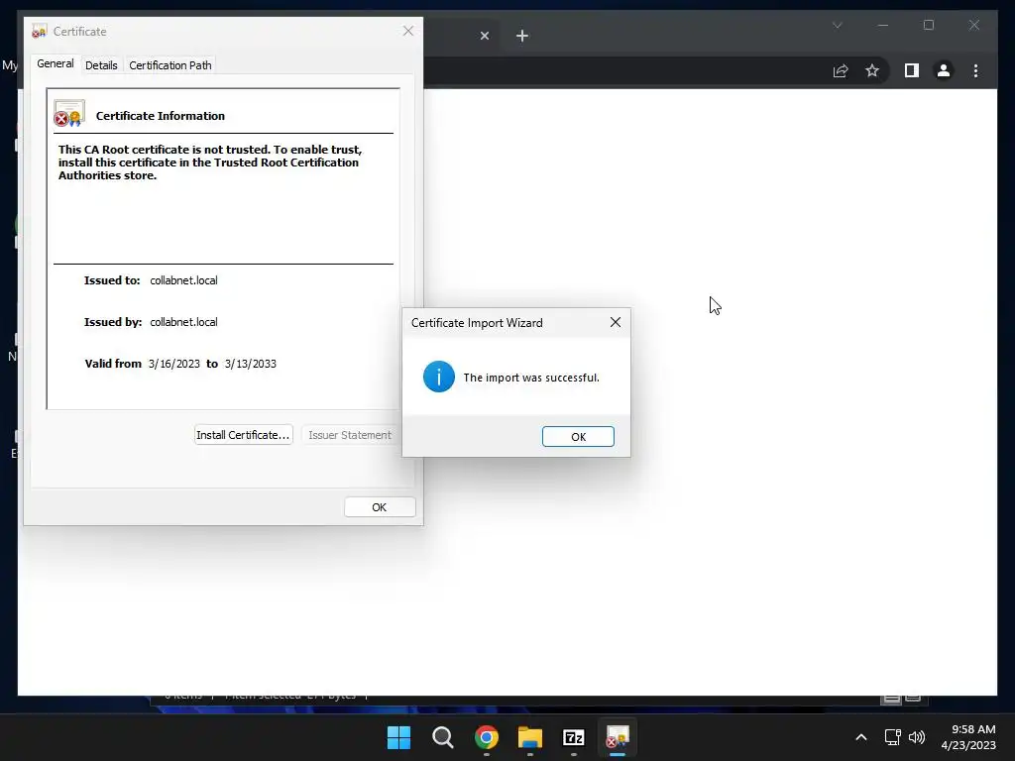Select the Issued by value collabnet.local
1015x761 pixels.
[183, 322]
